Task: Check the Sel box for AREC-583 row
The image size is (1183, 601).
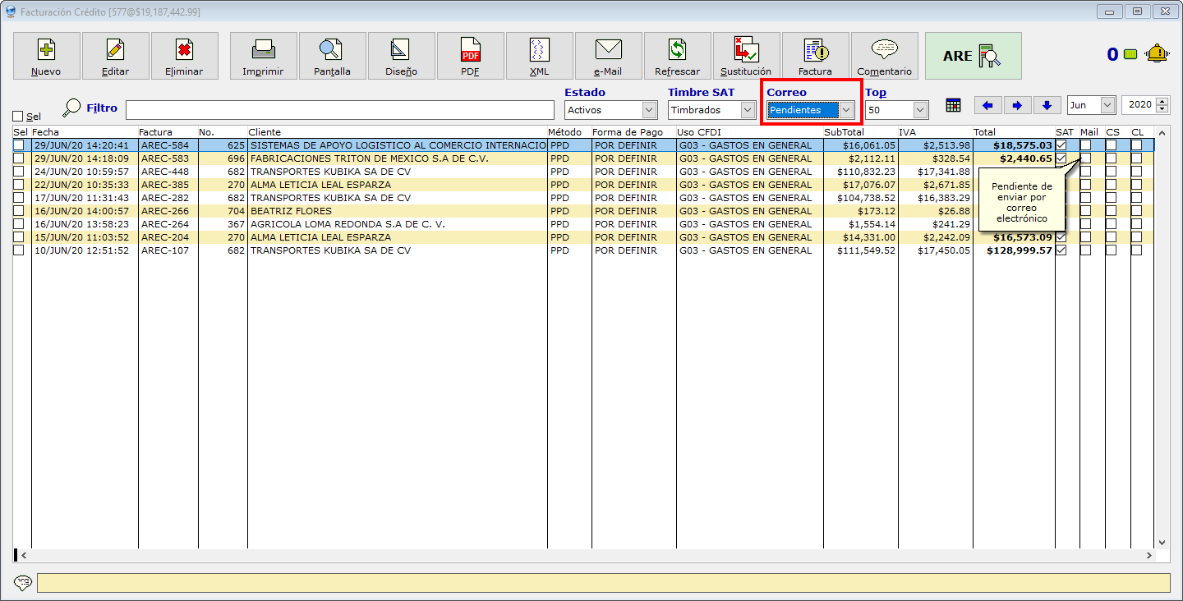Action: 19,158
